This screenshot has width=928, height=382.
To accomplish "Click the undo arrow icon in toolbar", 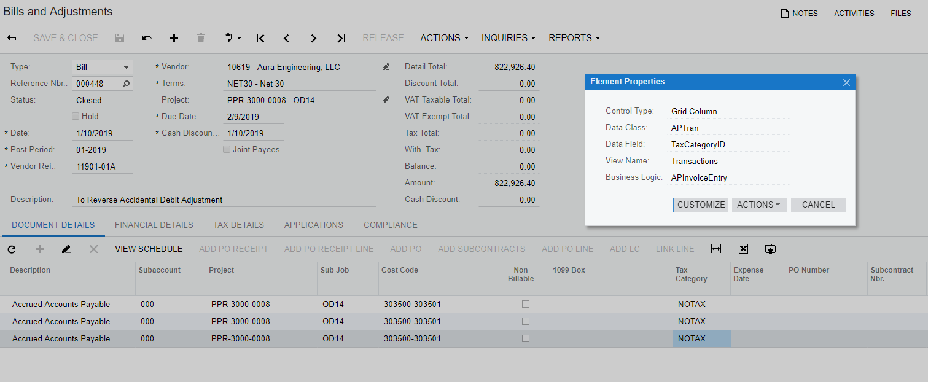I will 147,38.
